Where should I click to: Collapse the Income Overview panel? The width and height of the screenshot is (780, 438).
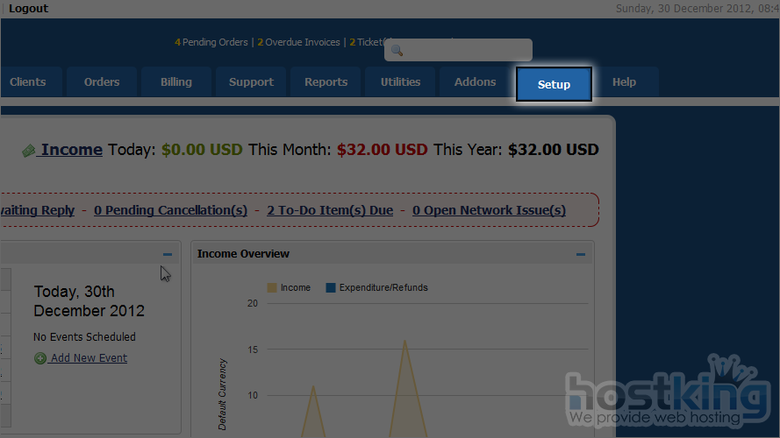[581, 254]
